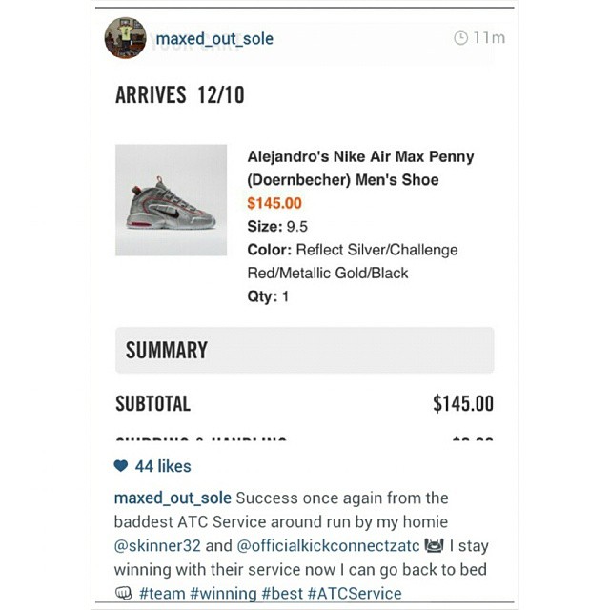Screen dimensions: 610x610
Task: Click the ARRIVES 12/10 heading
Action: 180,95
